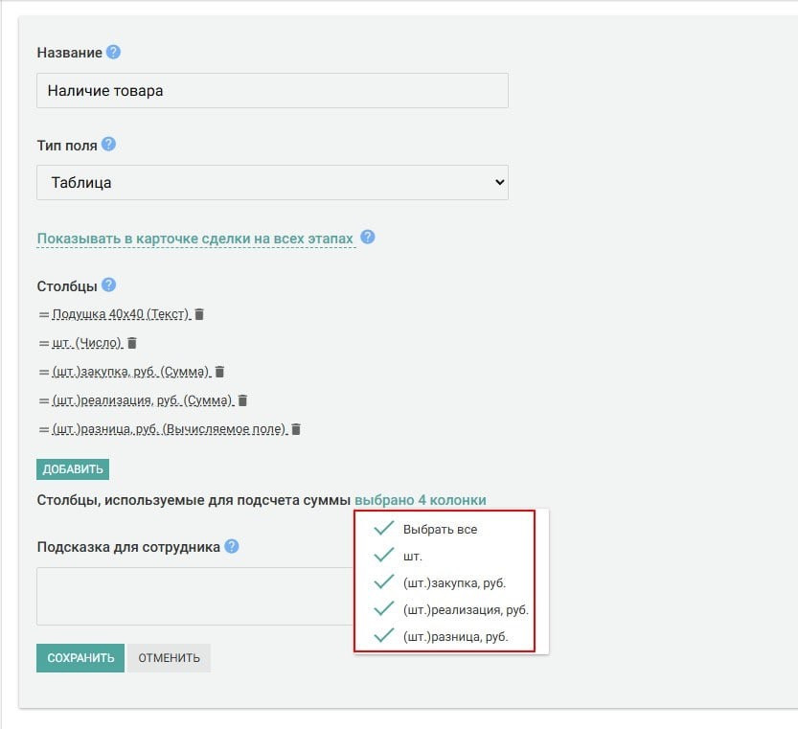Uncheck (шт.)закупка, руб. option
798x729 pixels.
(x=384, y=582)
